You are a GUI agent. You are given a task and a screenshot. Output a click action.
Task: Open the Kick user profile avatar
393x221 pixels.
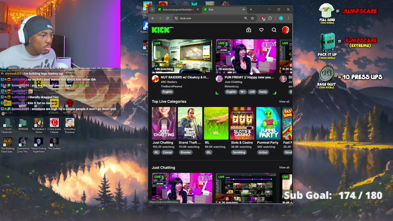[286, 30]
